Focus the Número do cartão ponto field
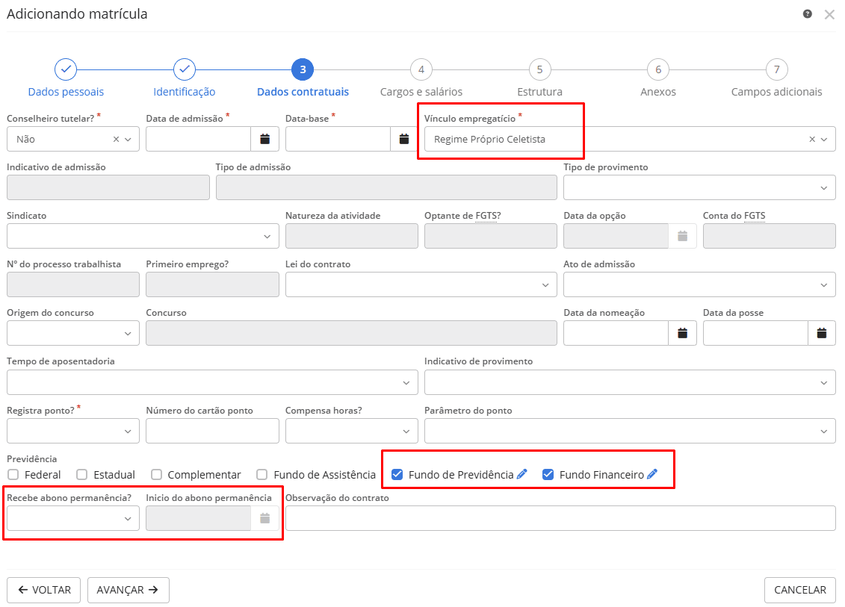The image size is (845, 607). coord(212,431)
